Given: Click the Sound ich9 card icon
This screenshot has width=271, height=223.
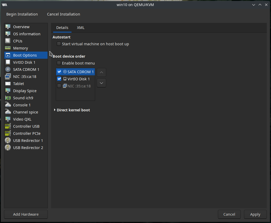Looking at the screenshot, I should pyautogui.click(x=8, y=98).
